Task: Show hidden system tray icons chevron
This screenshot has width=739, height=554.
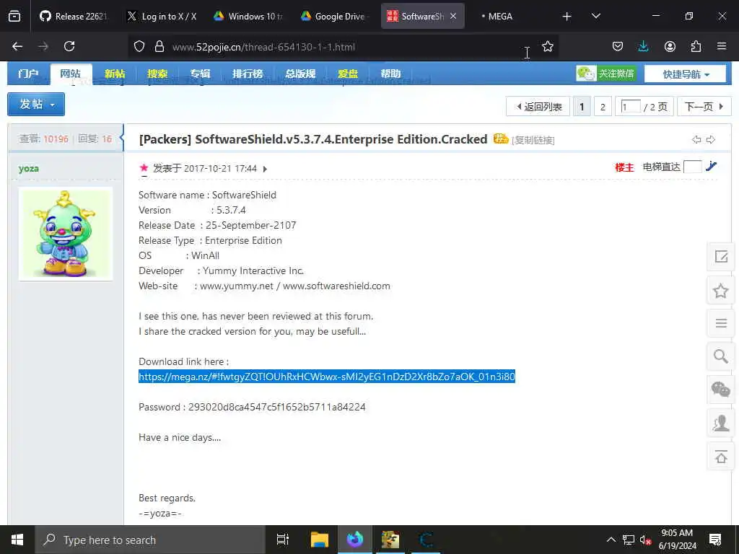Action: click(x=611, y=540)
